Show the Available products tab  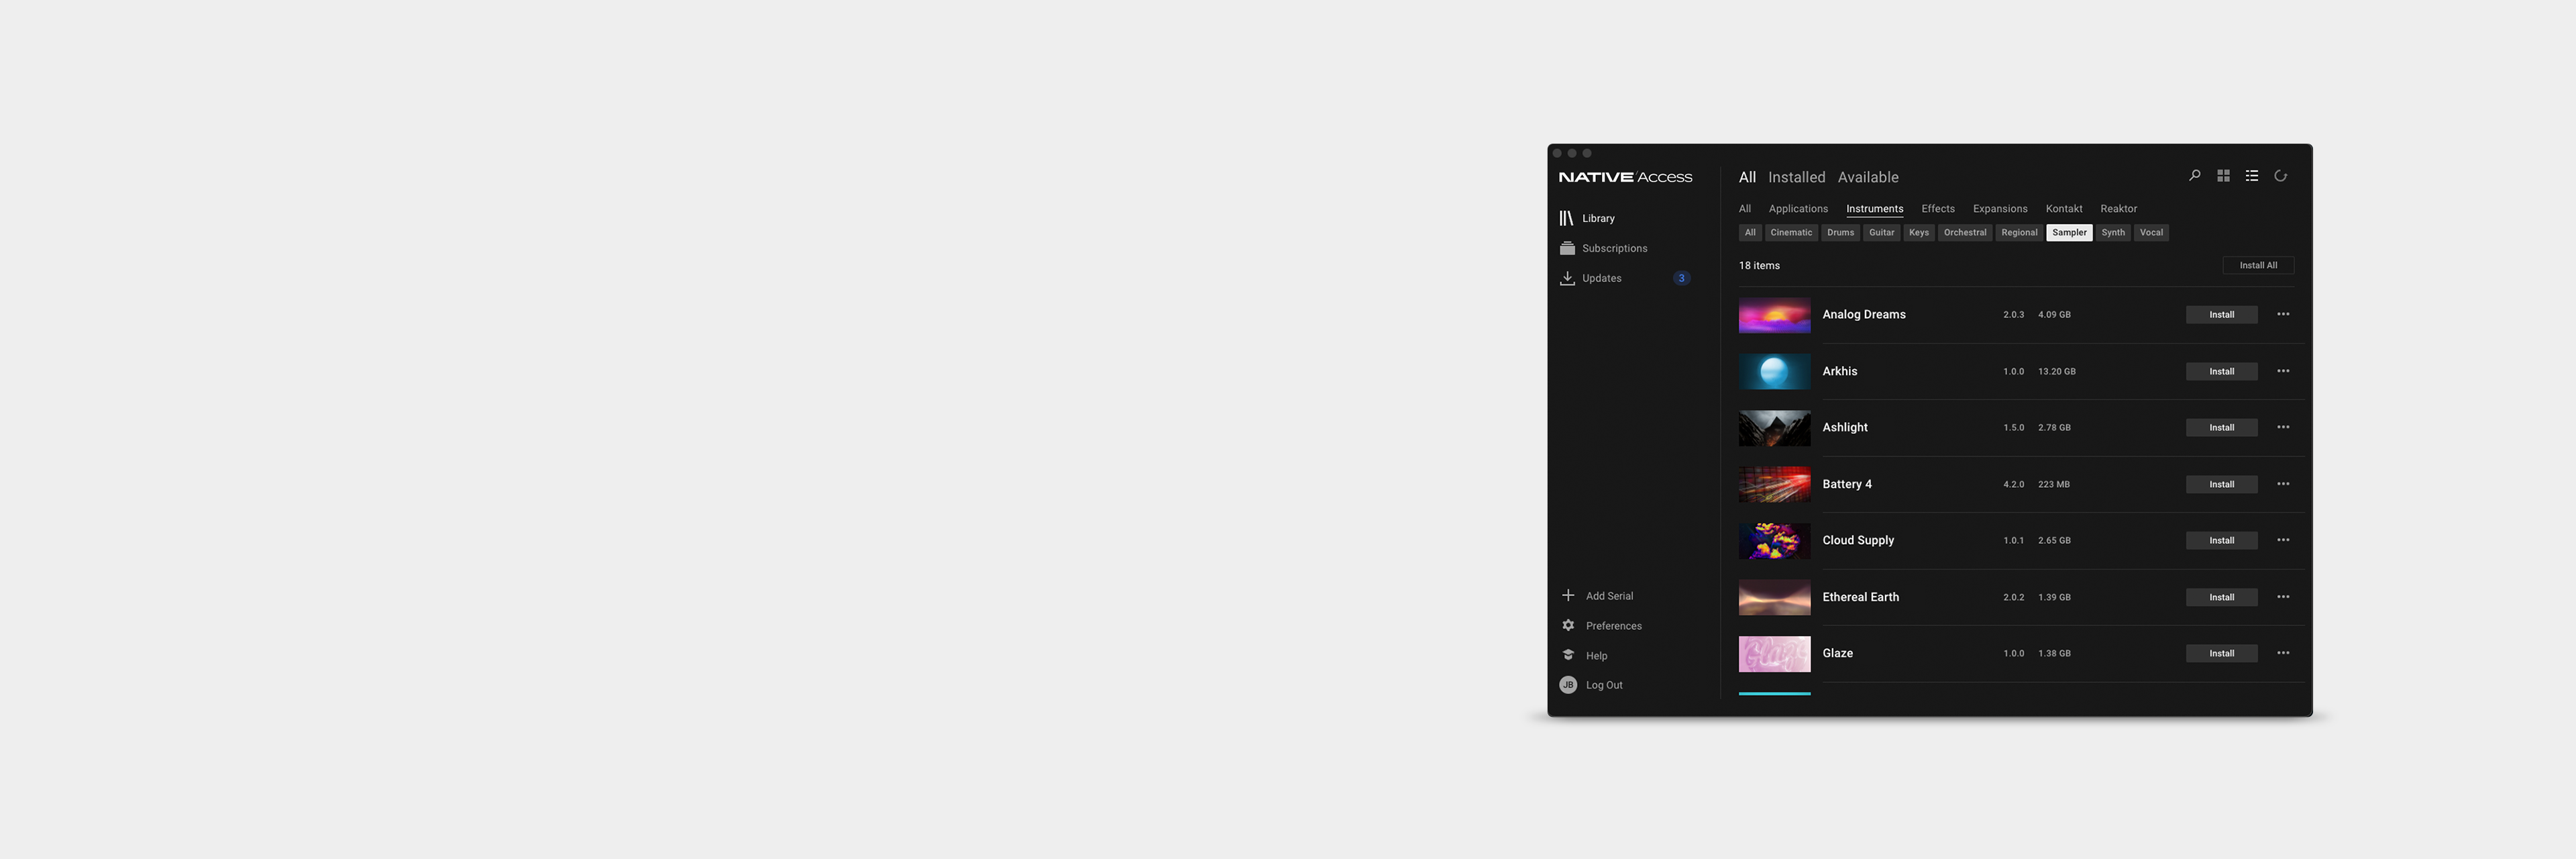[1868, 177]
